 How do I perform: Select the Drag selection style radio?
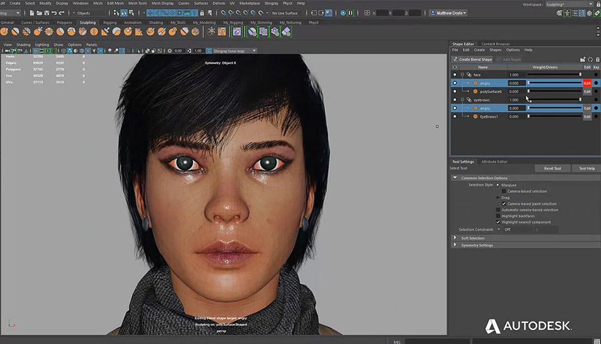pyautogui.click(x=498, y=198)
